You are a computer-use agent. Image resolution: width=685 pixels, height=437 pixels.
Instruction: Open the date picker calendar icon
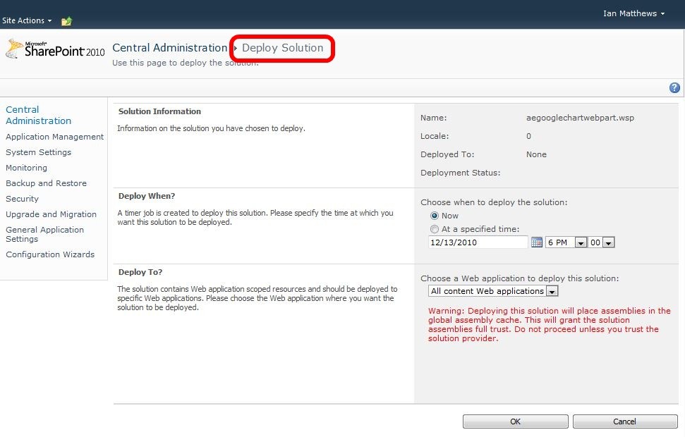[536, 242]
